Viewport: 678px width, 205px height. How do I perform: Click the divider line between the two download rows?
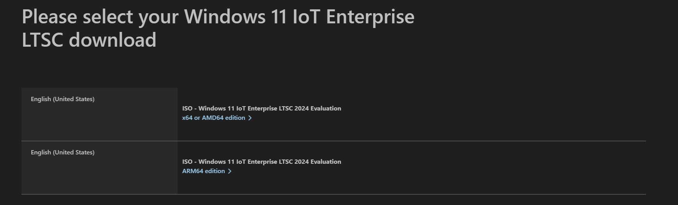[x=334, y=141]
